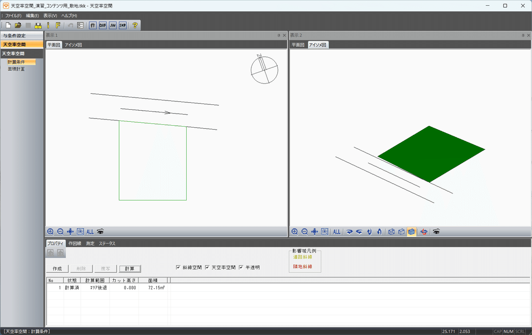Viewport: 532px width, 335px height.
Task: Zoom out on 表示1 plan view
Action: click(x=60, y=231)
